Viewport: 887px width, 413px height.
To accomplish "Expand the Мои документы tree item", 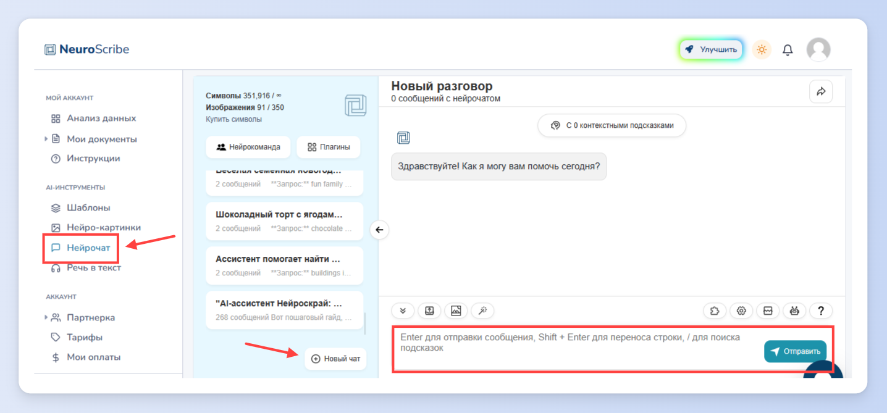I will coord(46,139).
